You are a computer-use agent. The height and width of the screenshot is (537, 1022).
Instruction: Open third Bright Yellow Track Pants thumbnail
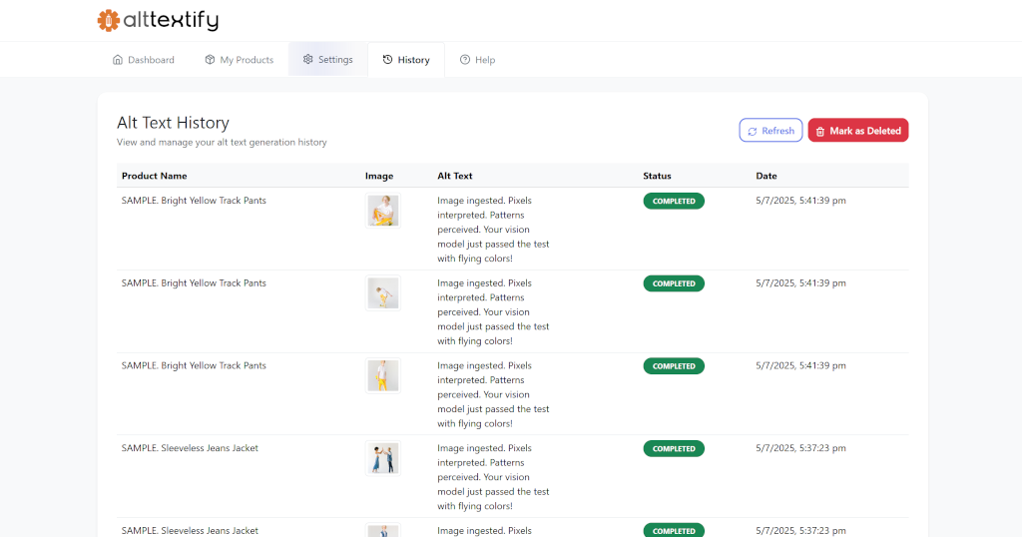click(382, 376)
